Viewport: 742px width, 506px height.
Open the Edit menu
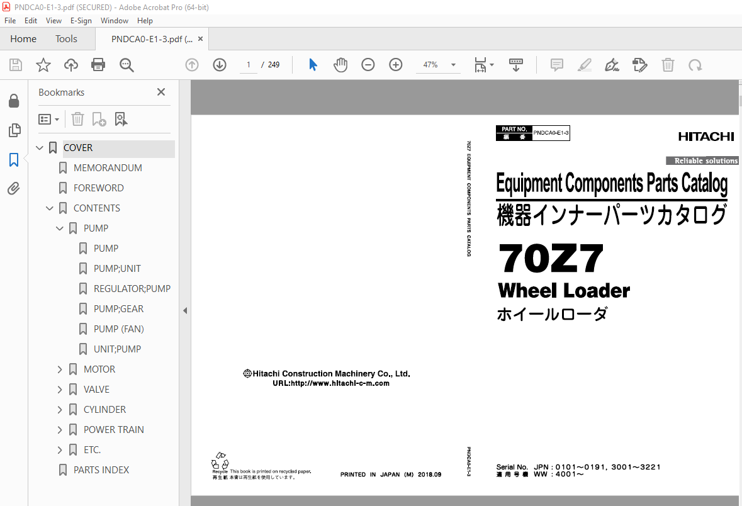[x=31, y=21]
